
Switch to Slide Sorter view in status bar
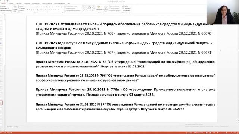211,133
